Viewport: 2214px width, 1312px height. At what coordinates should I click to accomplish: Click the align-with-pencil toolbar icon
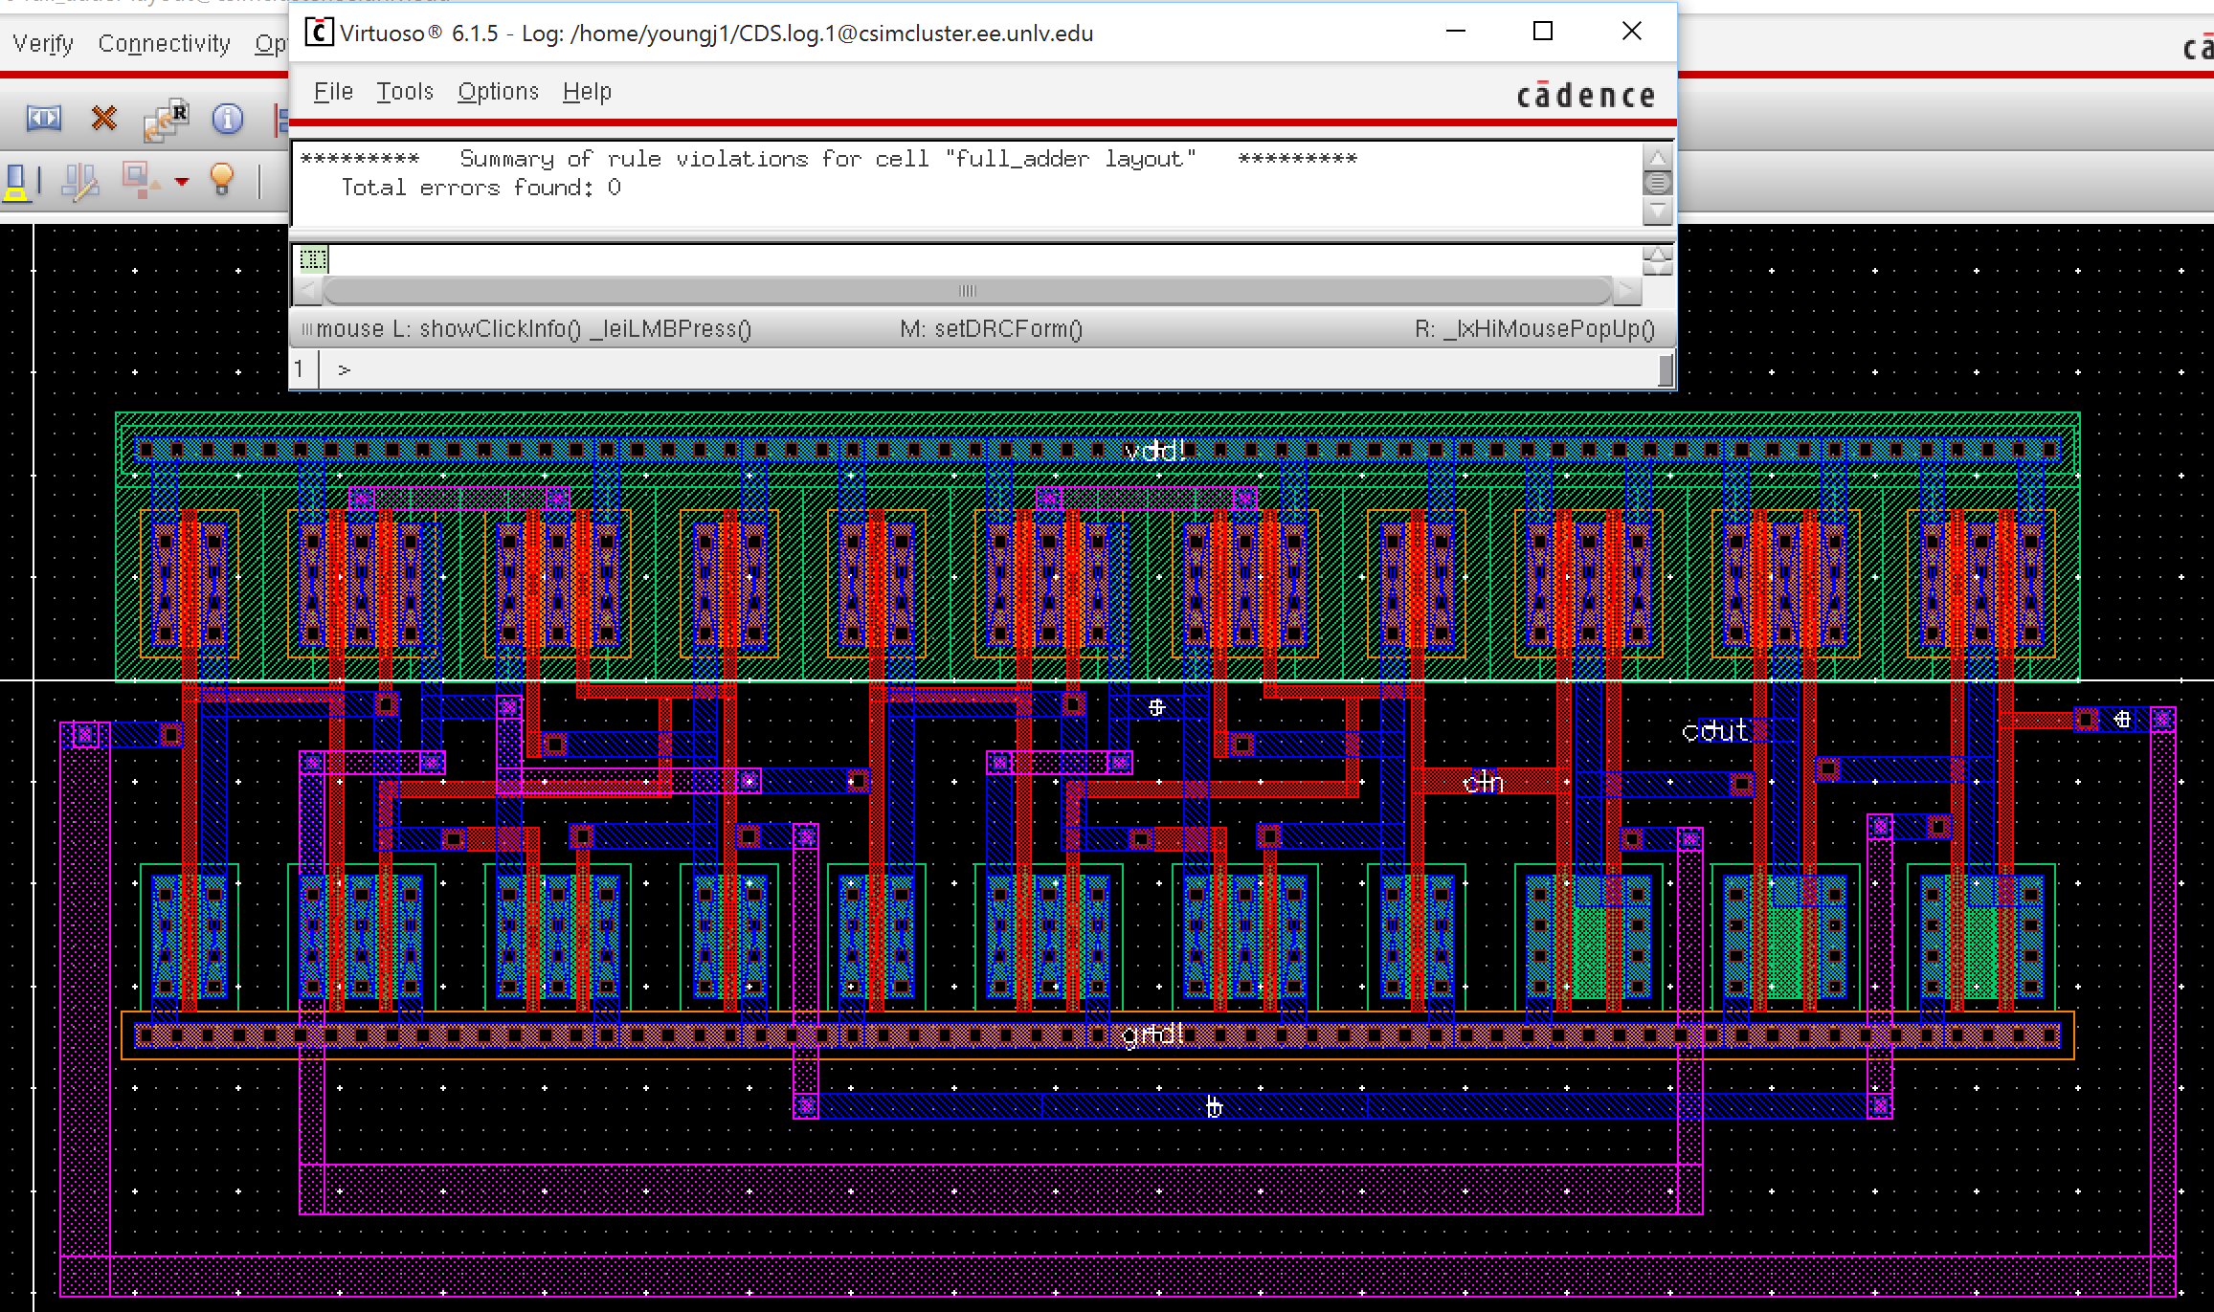pyautogui.click(x=80, y=181)
